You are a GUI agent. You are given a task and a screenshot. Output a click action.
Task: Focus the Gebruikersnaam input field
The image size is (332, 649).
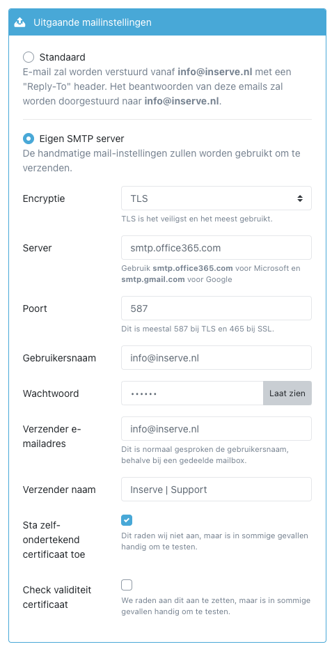(216, 358)
